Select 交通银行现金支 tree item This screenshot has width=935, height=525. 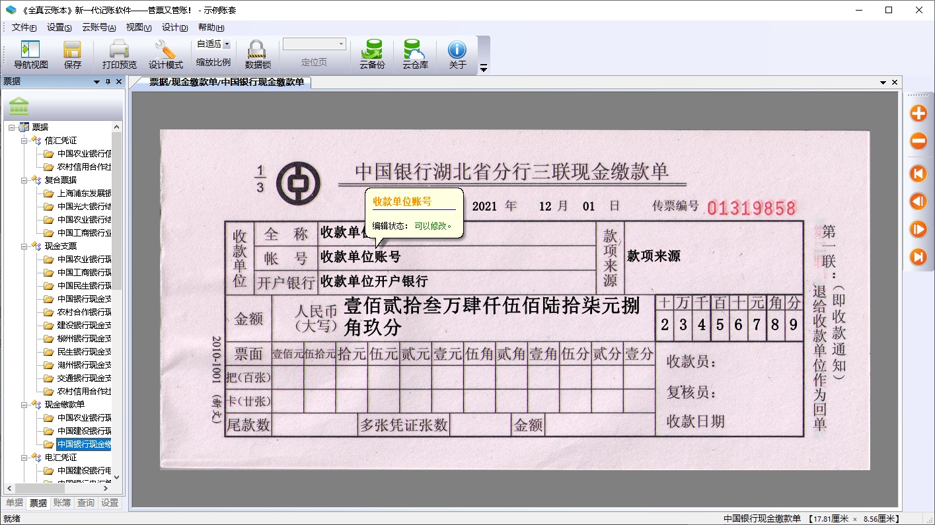pos(84,378)
